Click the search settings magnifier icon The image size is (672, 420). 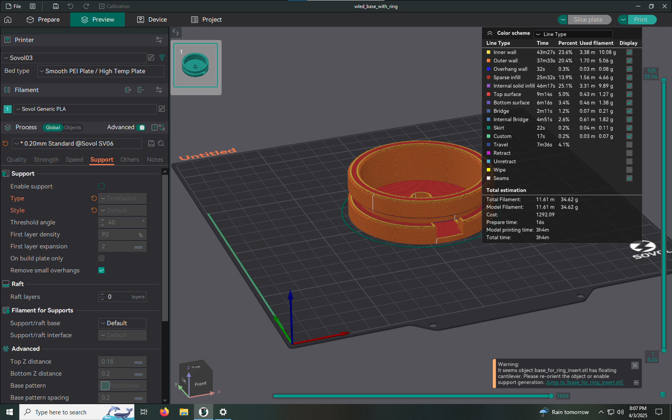(x=161, y=144)
